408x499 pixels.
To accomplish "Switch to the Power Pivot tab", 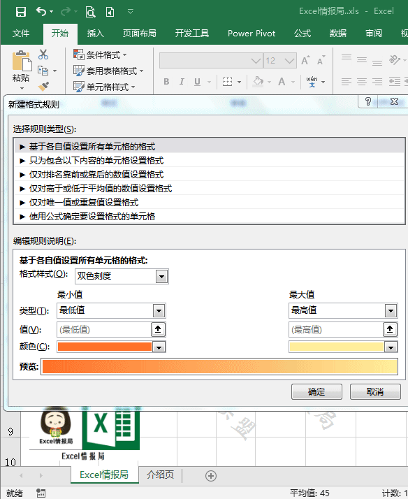I will point(252,33).
